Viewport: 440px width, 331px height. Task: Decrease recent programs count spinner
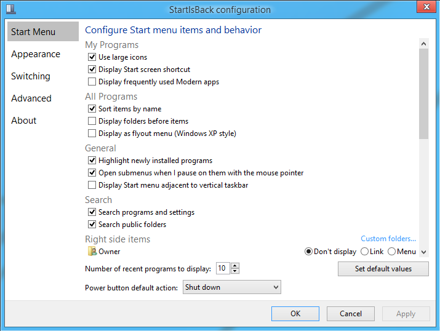tap(235, 271)
